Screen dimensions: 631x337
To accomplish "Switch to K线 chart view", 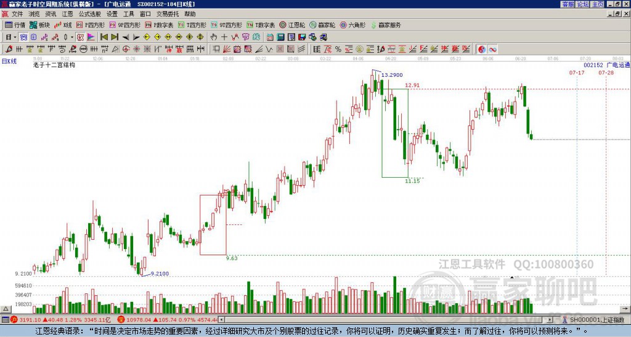I will pyautogui.click(x=63, y=25).
